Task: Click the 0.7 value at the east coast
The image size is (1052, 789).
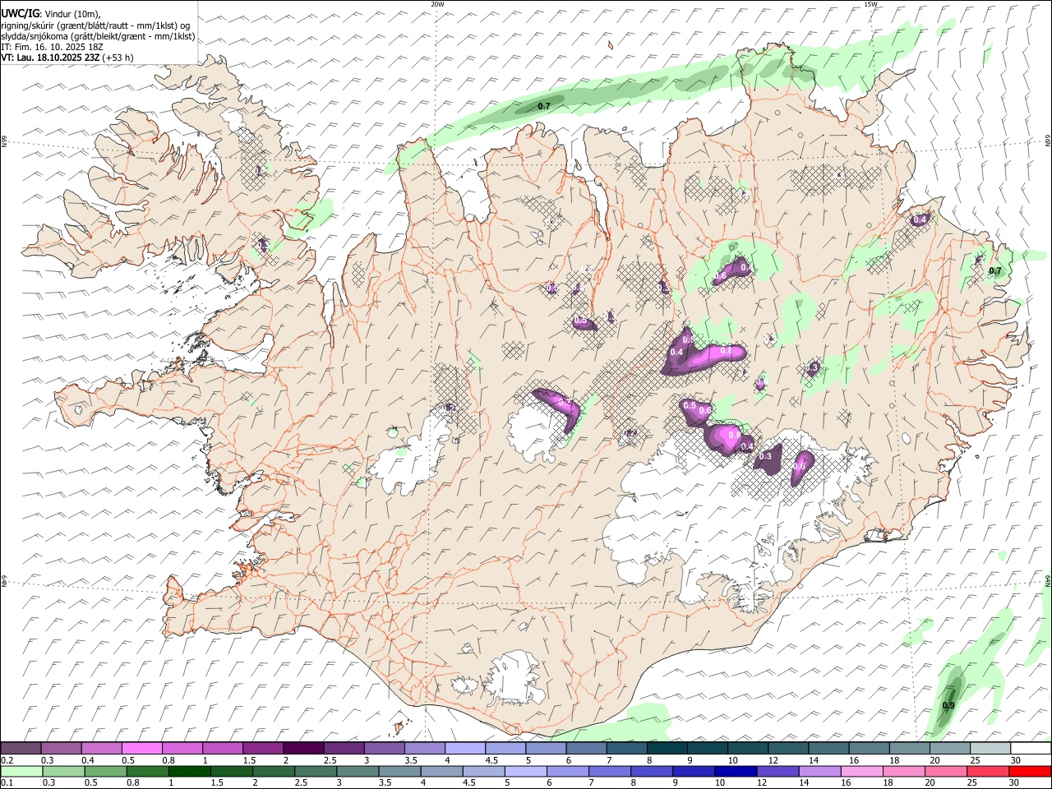Action: (995, 271)
